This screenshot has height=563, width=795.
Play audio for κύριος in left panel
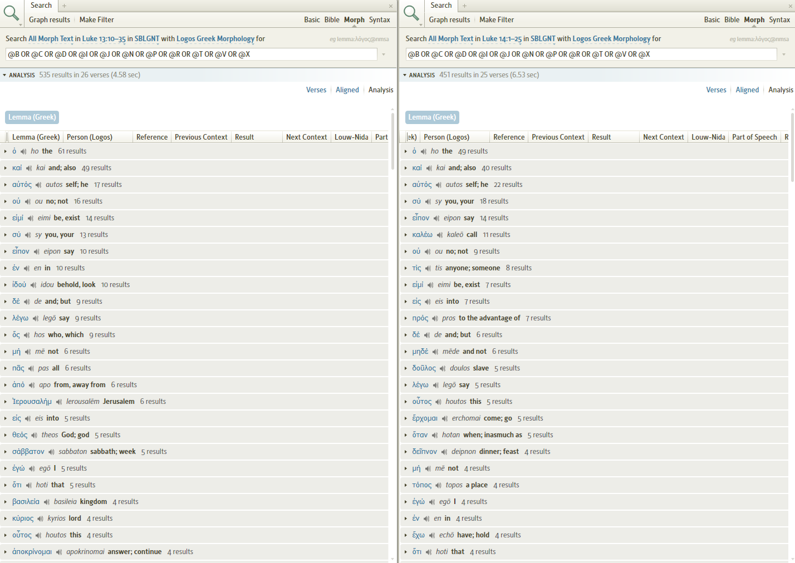[41, 518]
